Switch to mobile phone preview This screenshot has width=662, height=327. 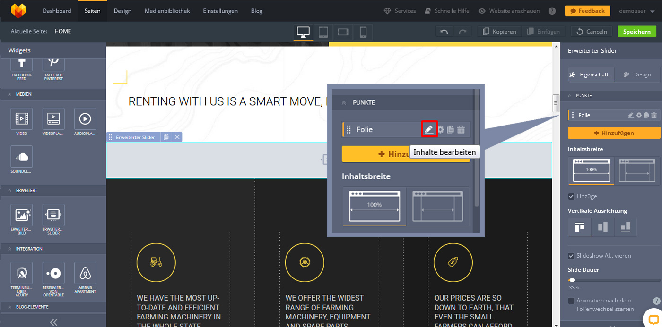(x=363, y=32)
